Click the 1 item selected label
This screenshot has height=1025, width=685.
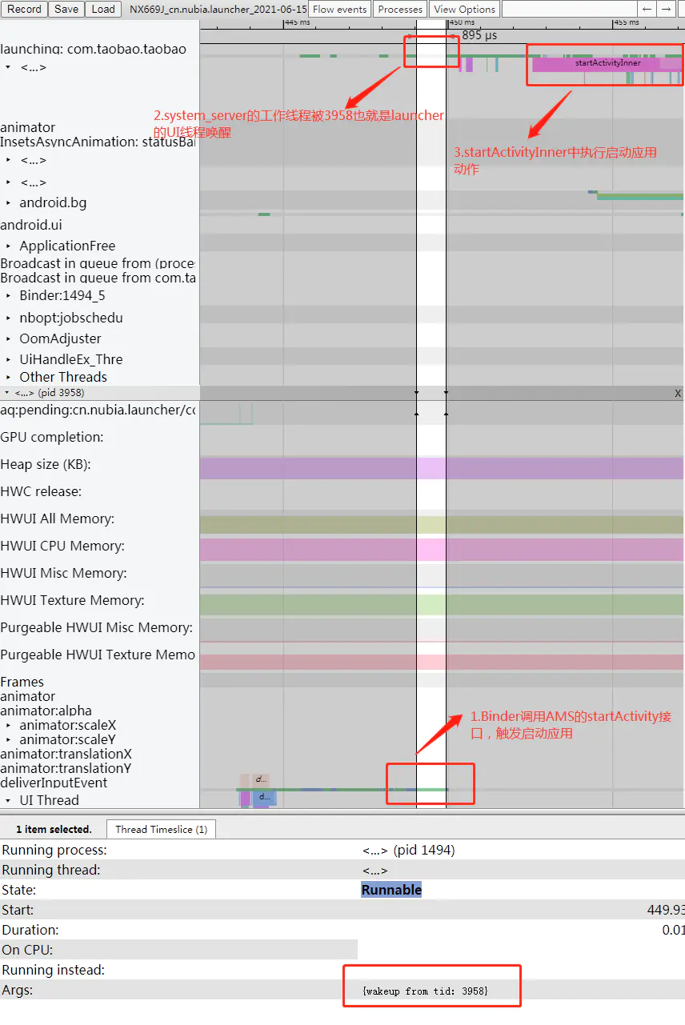click(54, 829)
